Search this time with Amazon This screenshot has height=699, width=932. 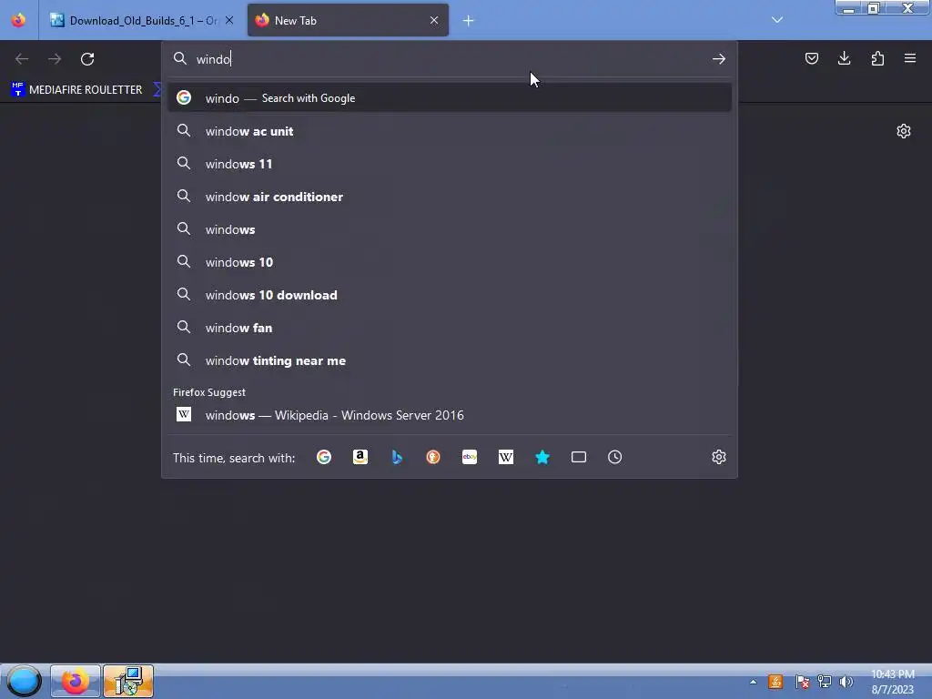pos(360,457)
